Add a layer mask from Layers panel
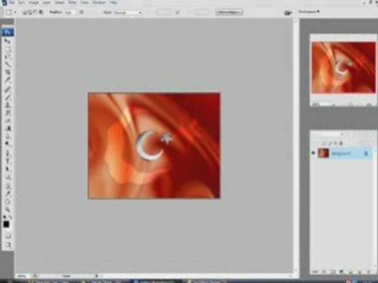Viewport: 378px width, 283px height. point(333,272)
